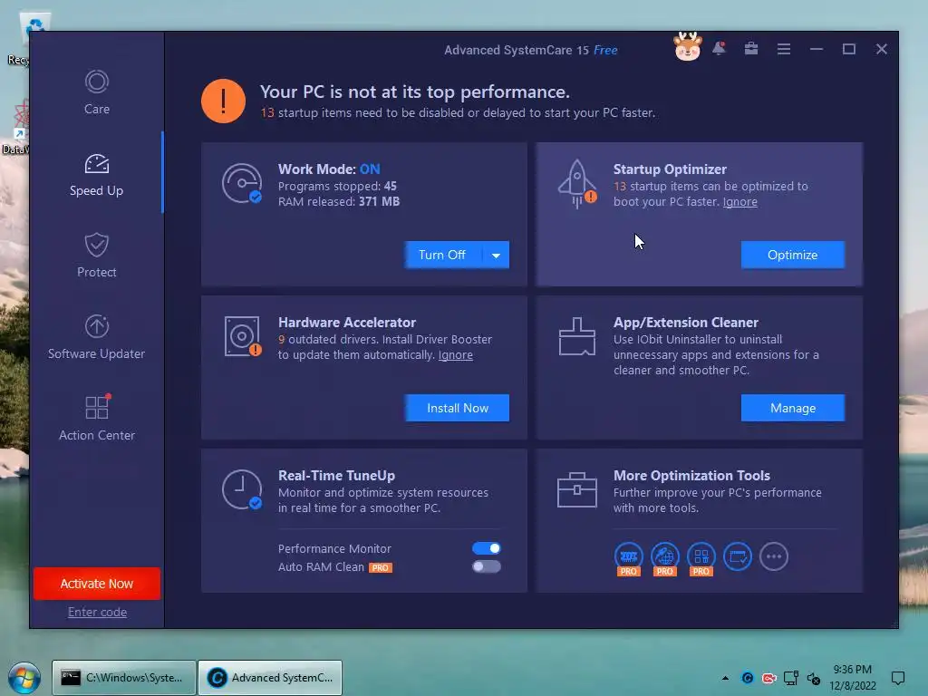Click the Advanced SystemCare 15 Free title
Viewport: 928px width, 696px height.
(531, 51)
